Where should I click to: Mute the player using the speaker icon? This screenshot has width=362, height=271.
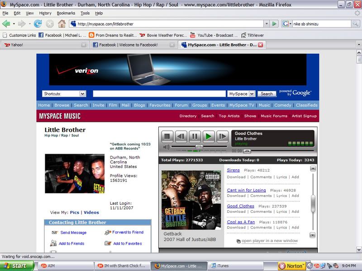166,147
